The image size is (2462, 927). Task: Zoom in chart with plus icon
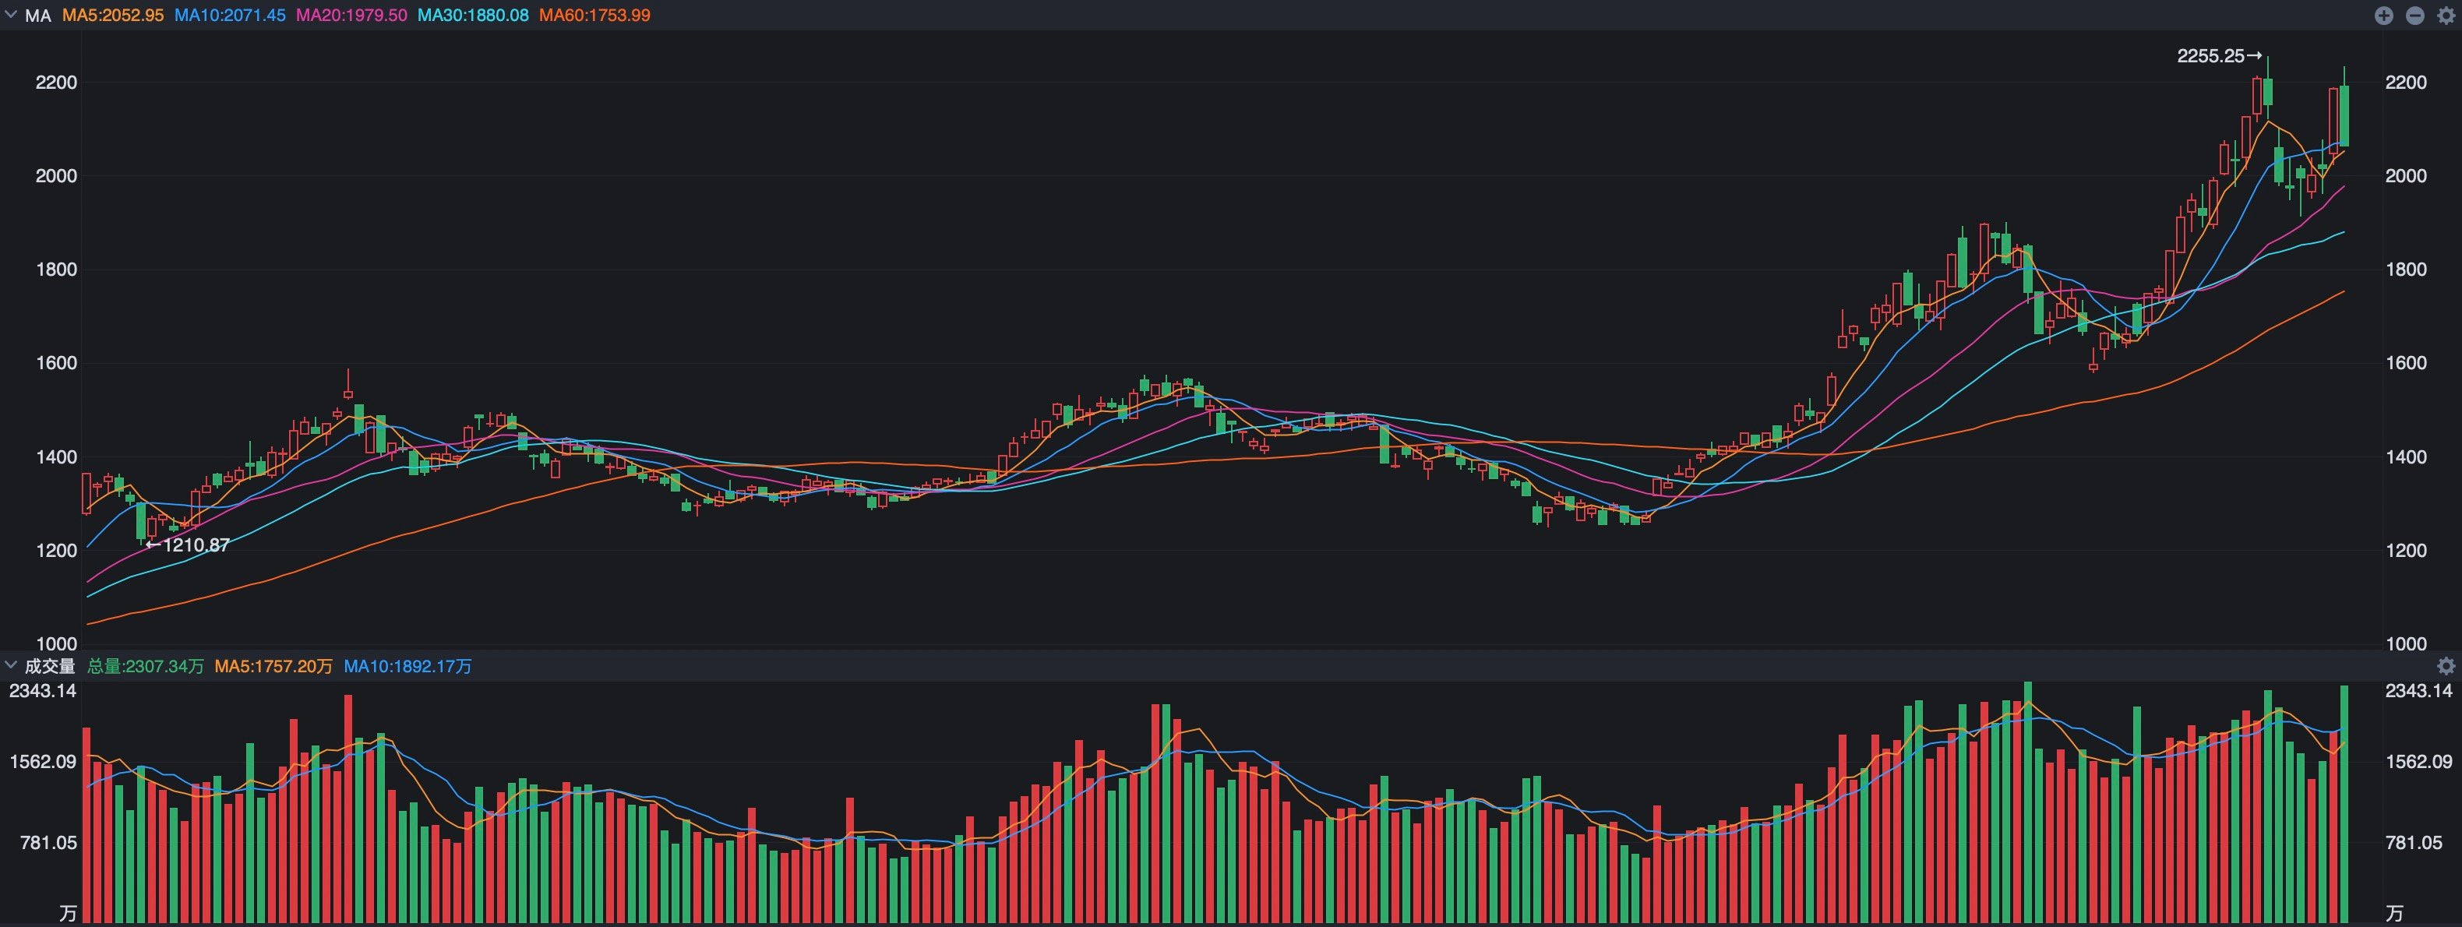tap(2383, 16)
